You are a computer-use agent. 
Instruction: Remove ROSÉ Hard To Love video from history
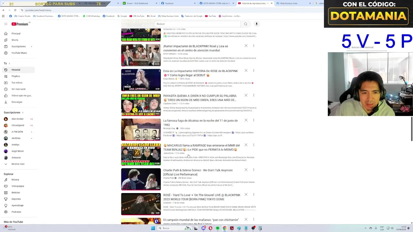click(246, 195)
